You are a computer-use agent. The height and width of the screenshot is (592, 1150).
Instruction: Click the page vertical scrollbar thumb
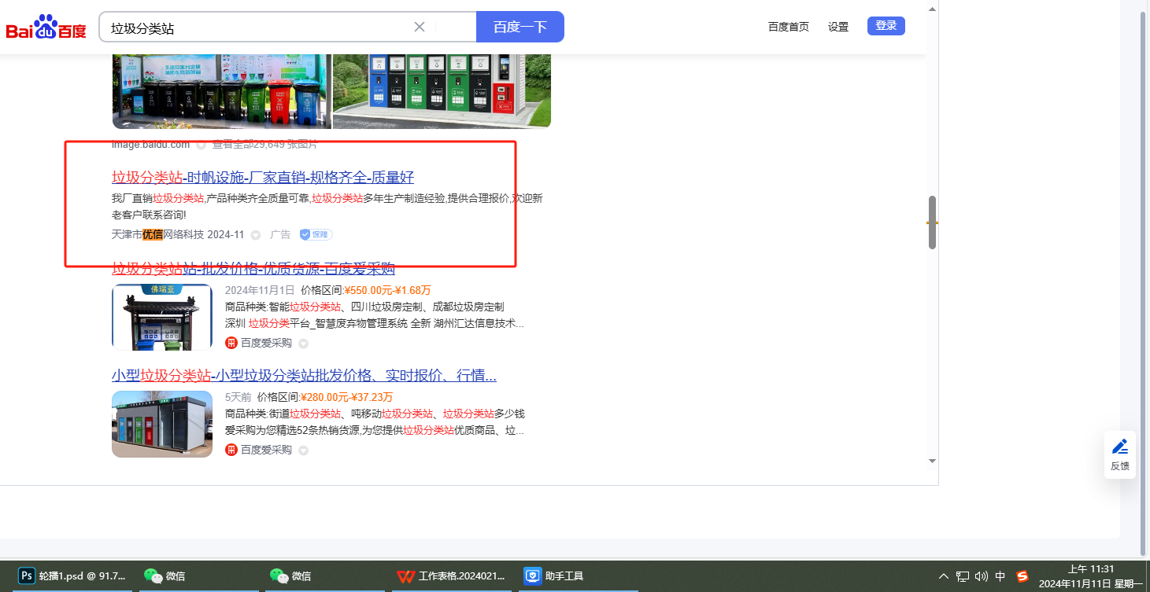pyautogui.click(x=932, y=222)
